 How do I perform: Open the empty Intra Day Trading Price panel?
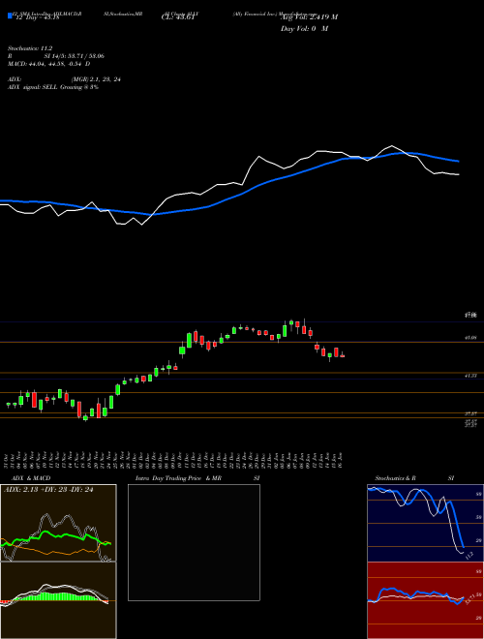[x=194, y=542]
